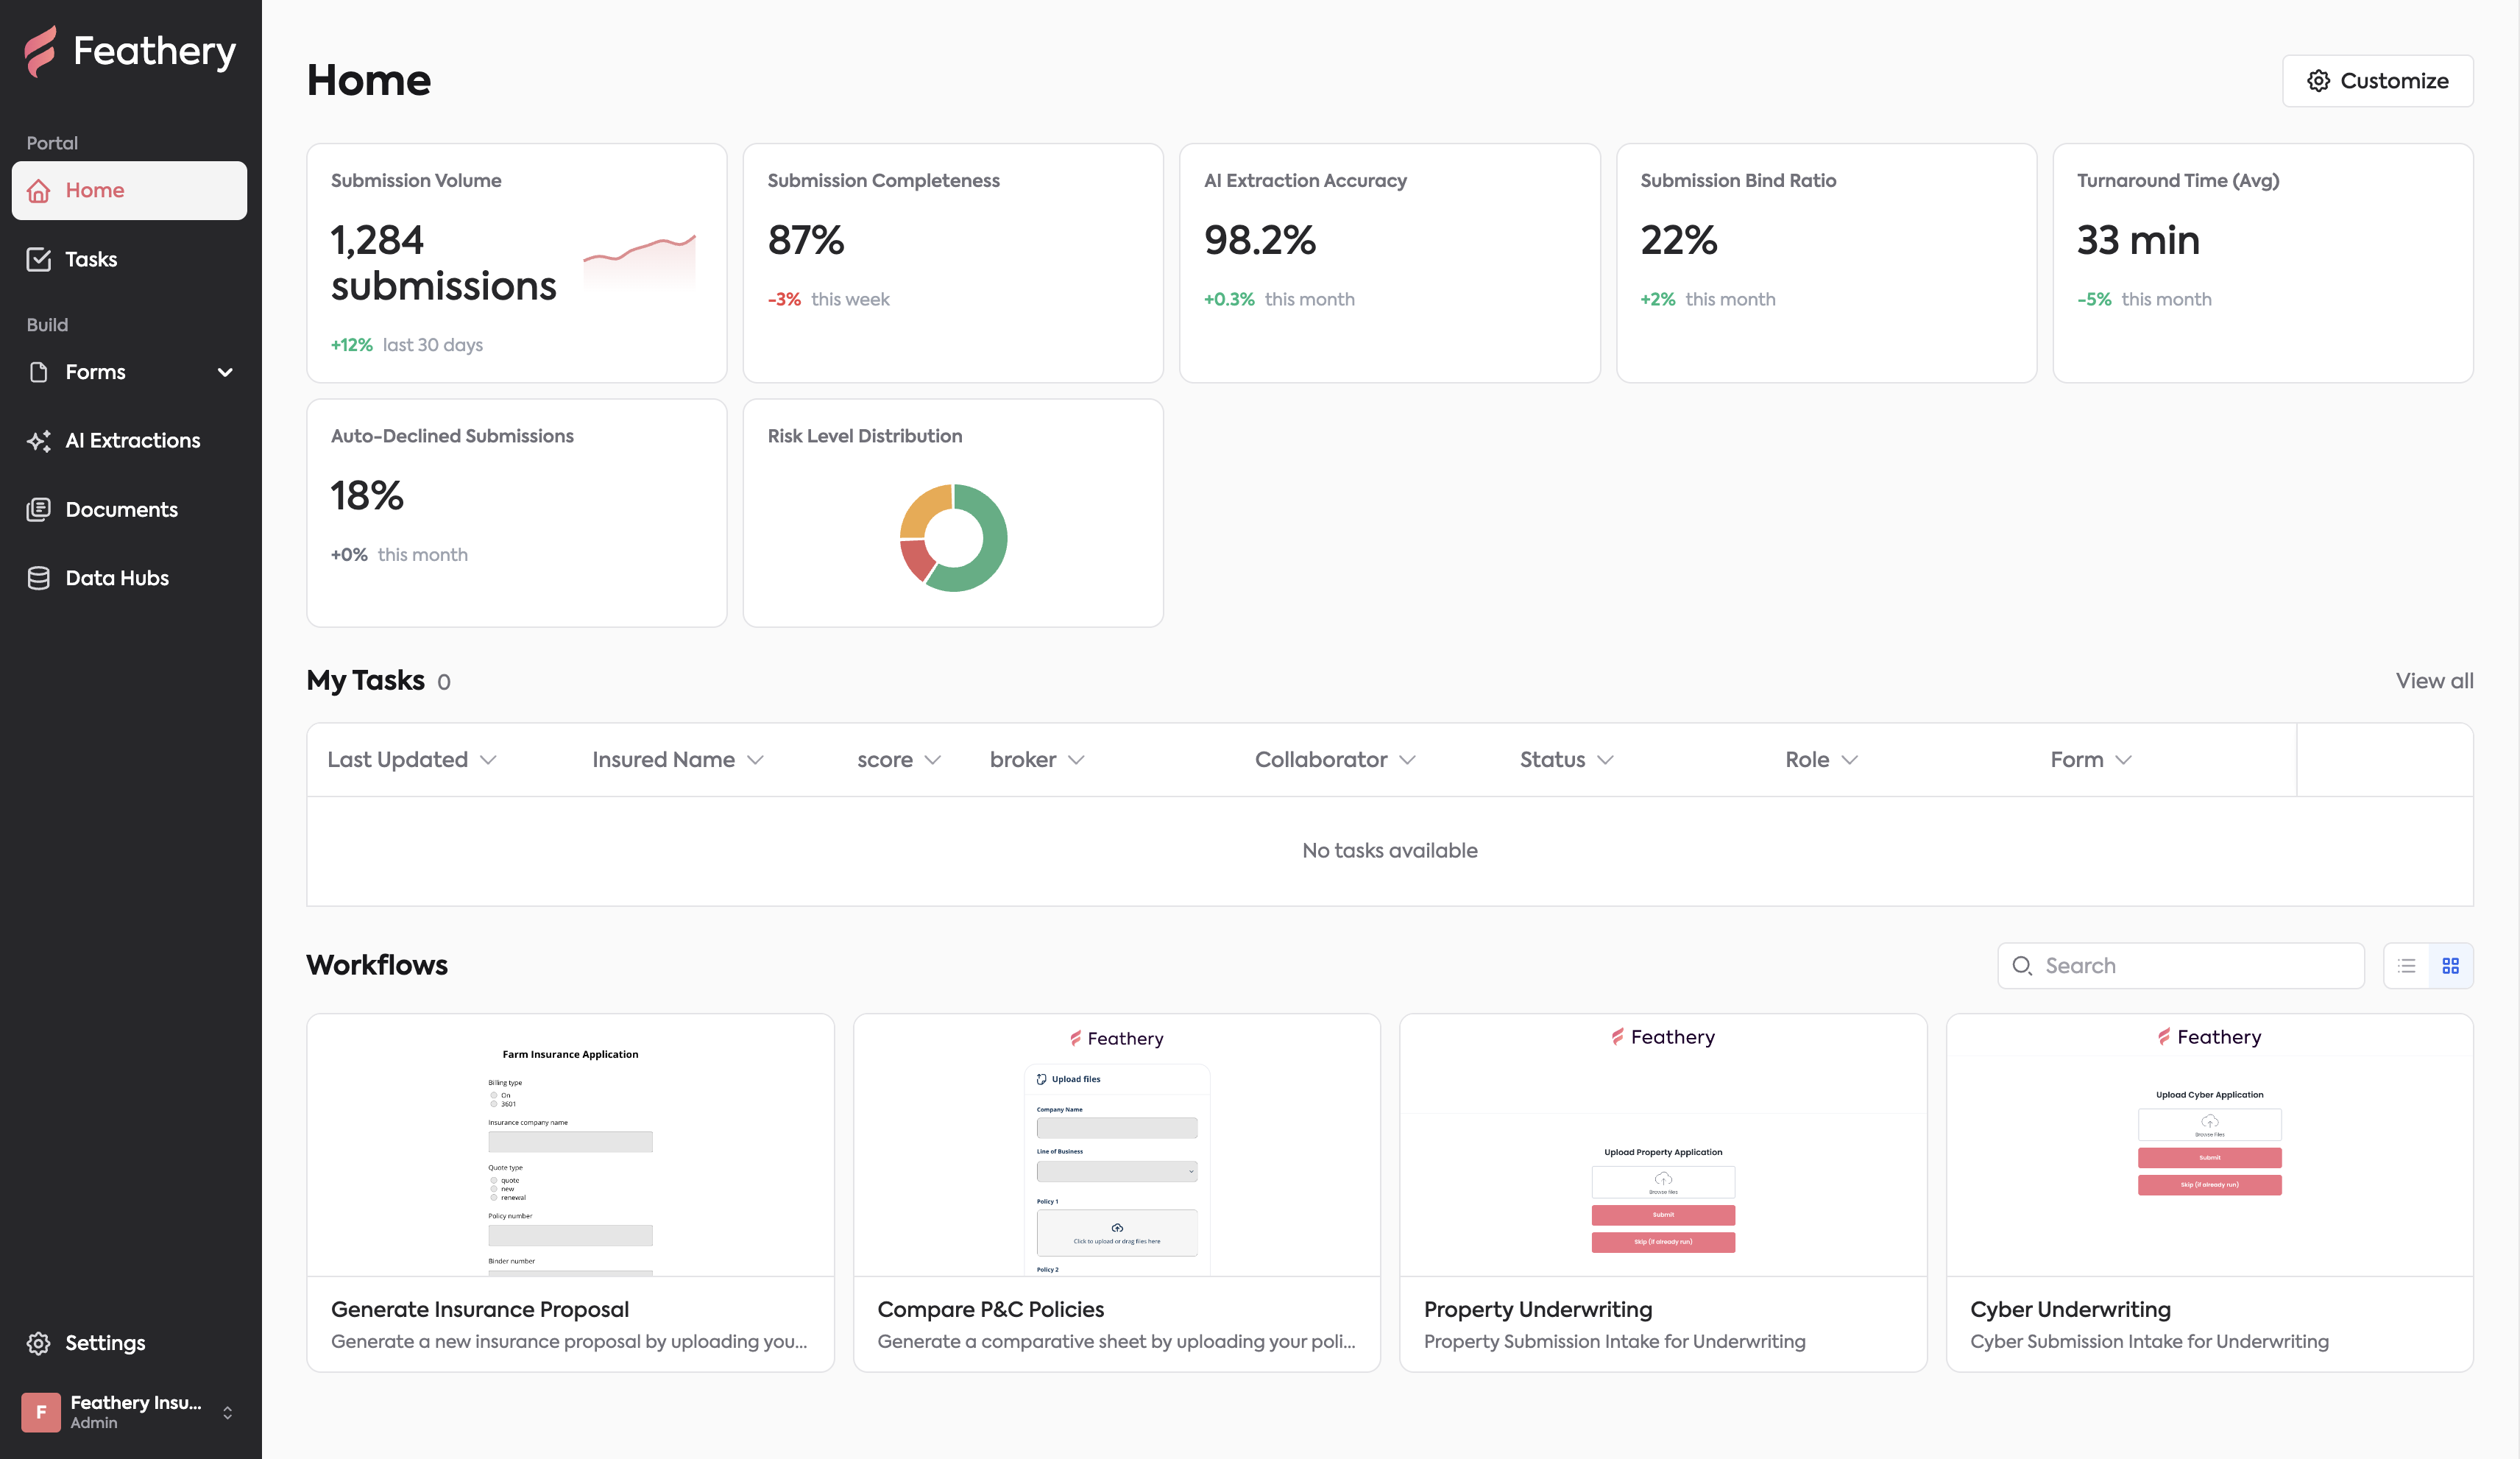Click View all for My Tasks

[2434, 681]
